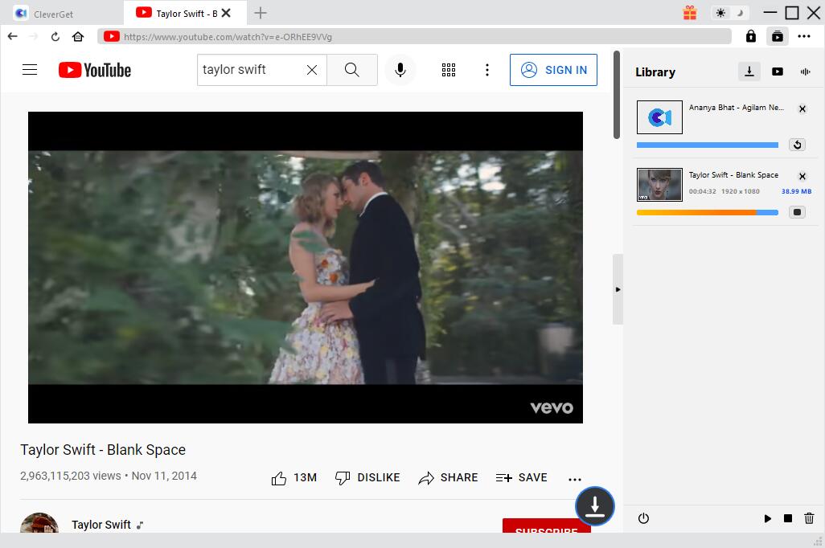Click the power icon in Library footer
The width and height of the screenshot is (825, 548).
coord(643,518)
